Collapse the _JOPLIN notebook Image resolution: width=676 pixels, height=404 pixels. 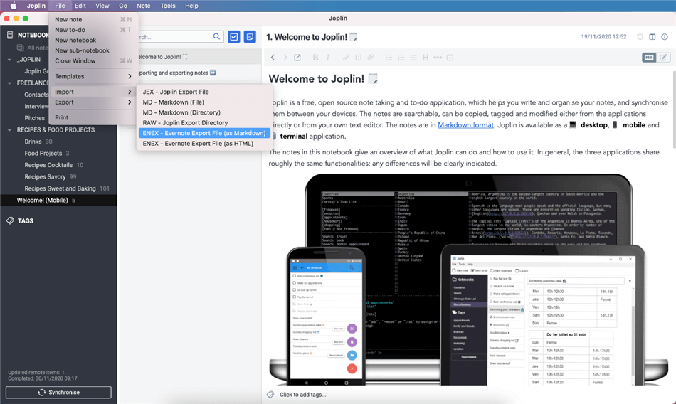[x=9, y=60]
